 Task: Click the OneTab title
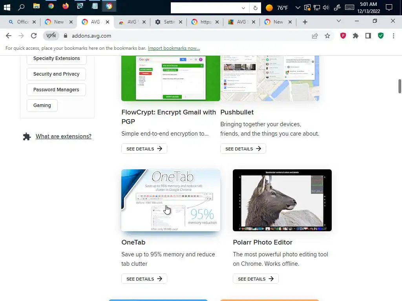tap(133, 242)
